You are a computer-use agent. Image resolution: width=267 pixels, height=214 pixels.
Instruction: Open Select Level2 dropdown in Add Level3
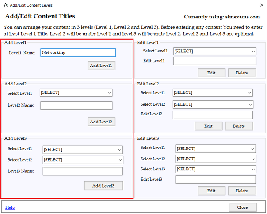[x=83, y=160]
